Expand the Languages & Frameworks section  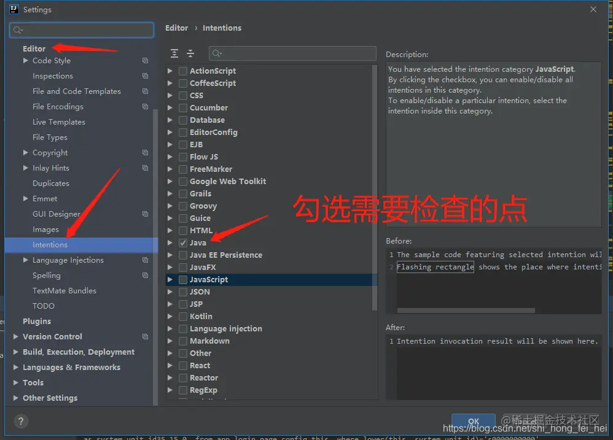[x=15, y=368]
